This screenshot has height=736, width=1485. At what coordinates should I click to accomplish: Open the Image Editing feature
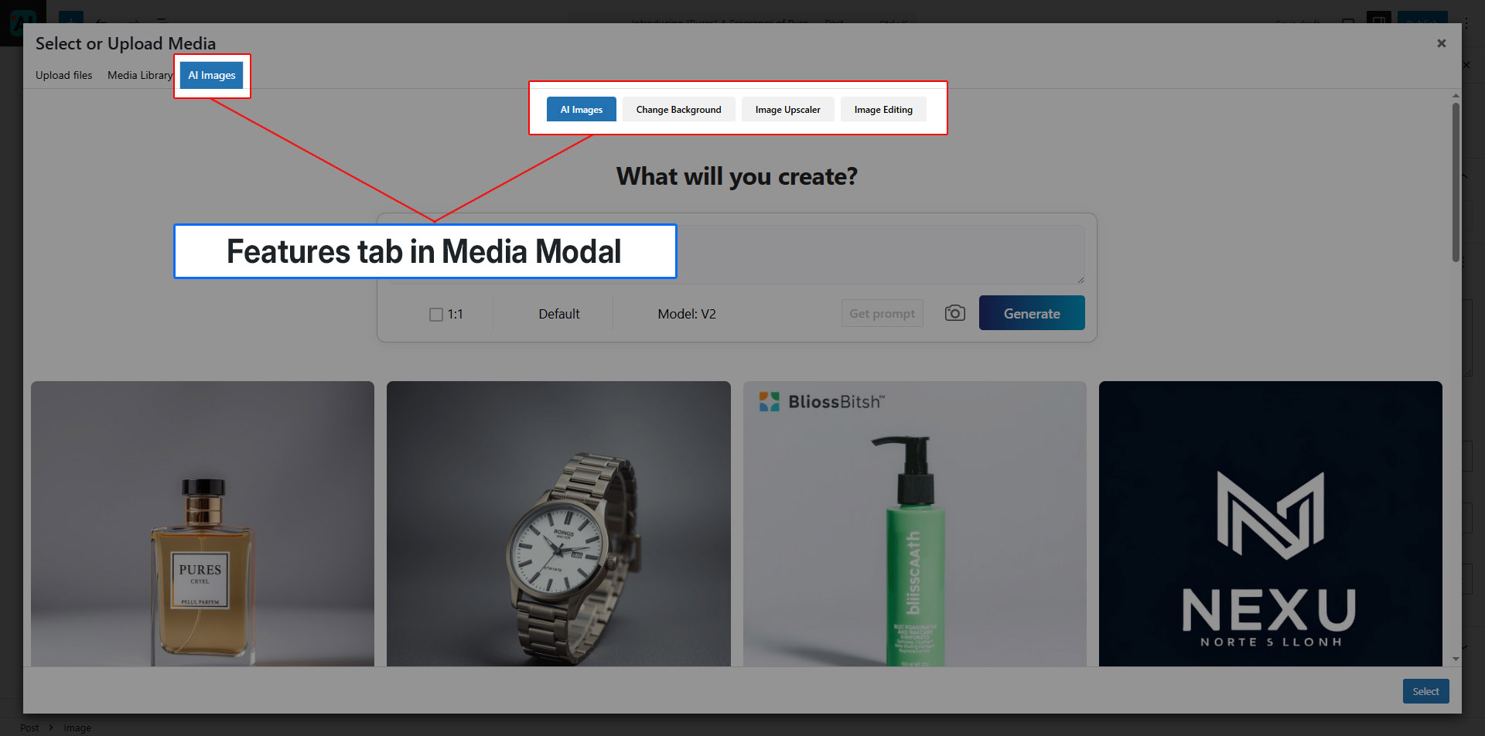(883, 109)
